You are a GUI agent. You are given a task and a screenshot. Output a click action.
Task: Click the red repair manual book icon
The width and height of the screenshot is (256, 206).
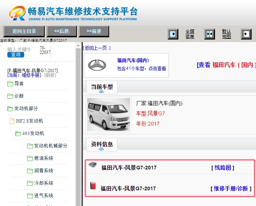(x=93, y=186)
